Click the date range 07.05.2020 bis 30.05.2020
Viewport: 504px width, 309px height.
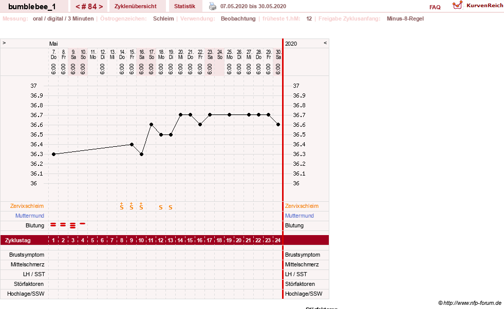tap(253, 6)
